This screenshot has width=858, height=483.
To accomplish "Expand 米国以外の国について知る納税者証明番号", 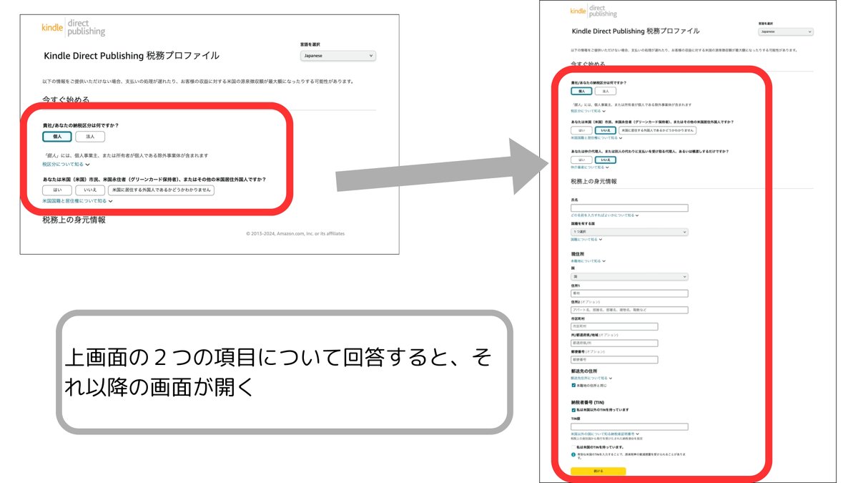I will 604,434.
